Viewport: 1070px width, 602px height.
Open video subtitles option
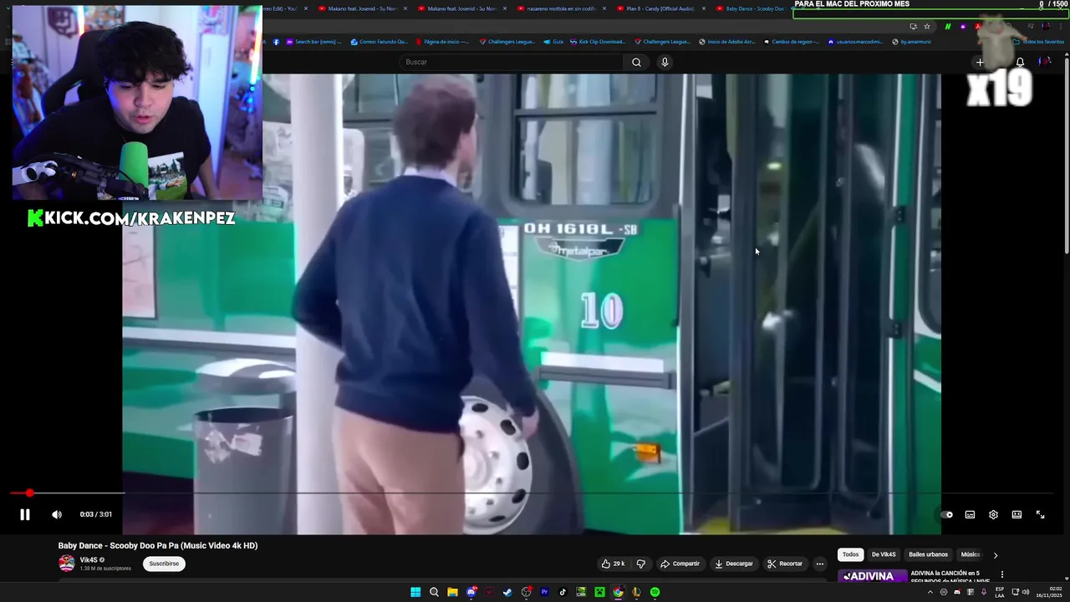970,515
